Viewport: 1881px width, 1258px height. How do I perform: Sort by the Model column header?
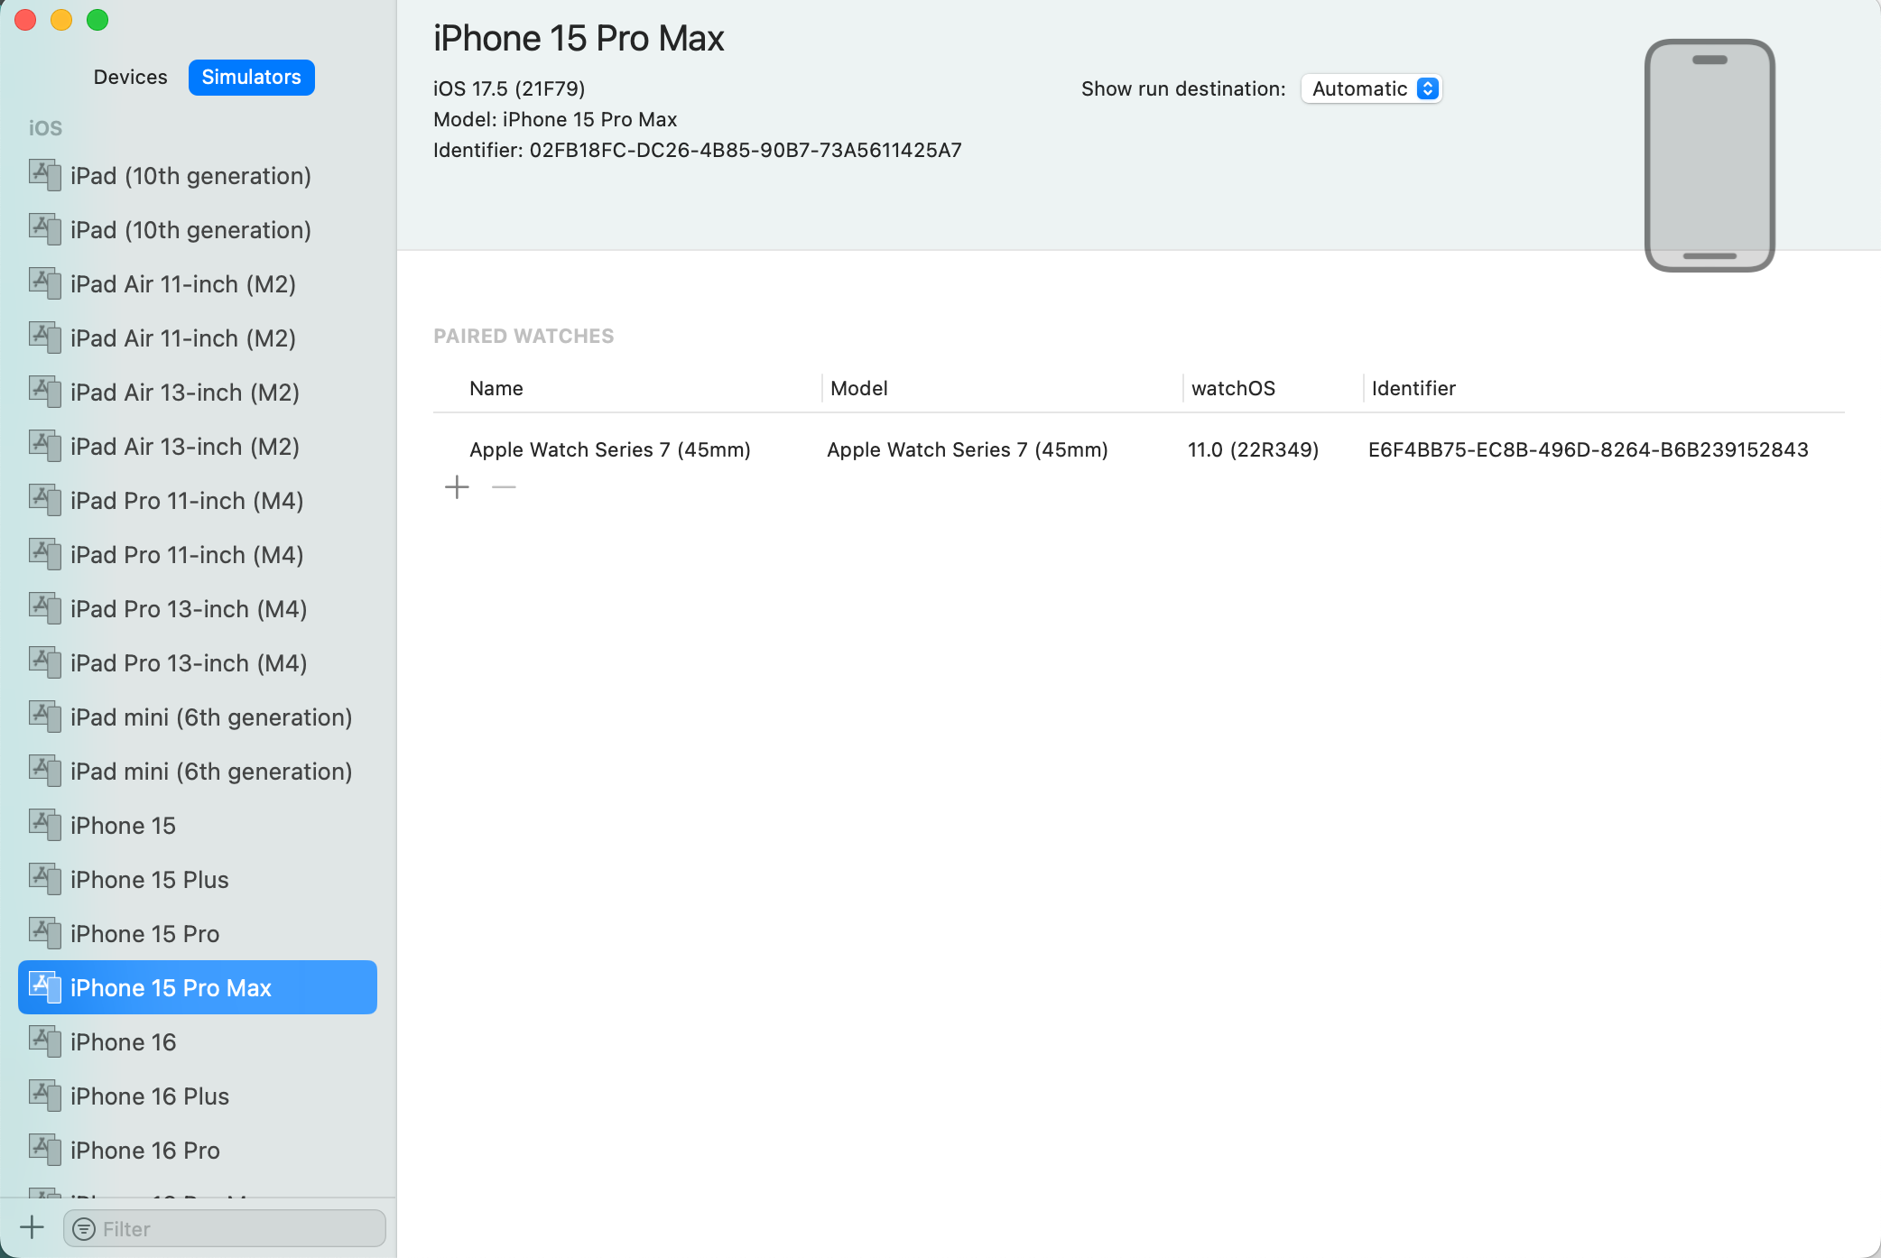859,388
